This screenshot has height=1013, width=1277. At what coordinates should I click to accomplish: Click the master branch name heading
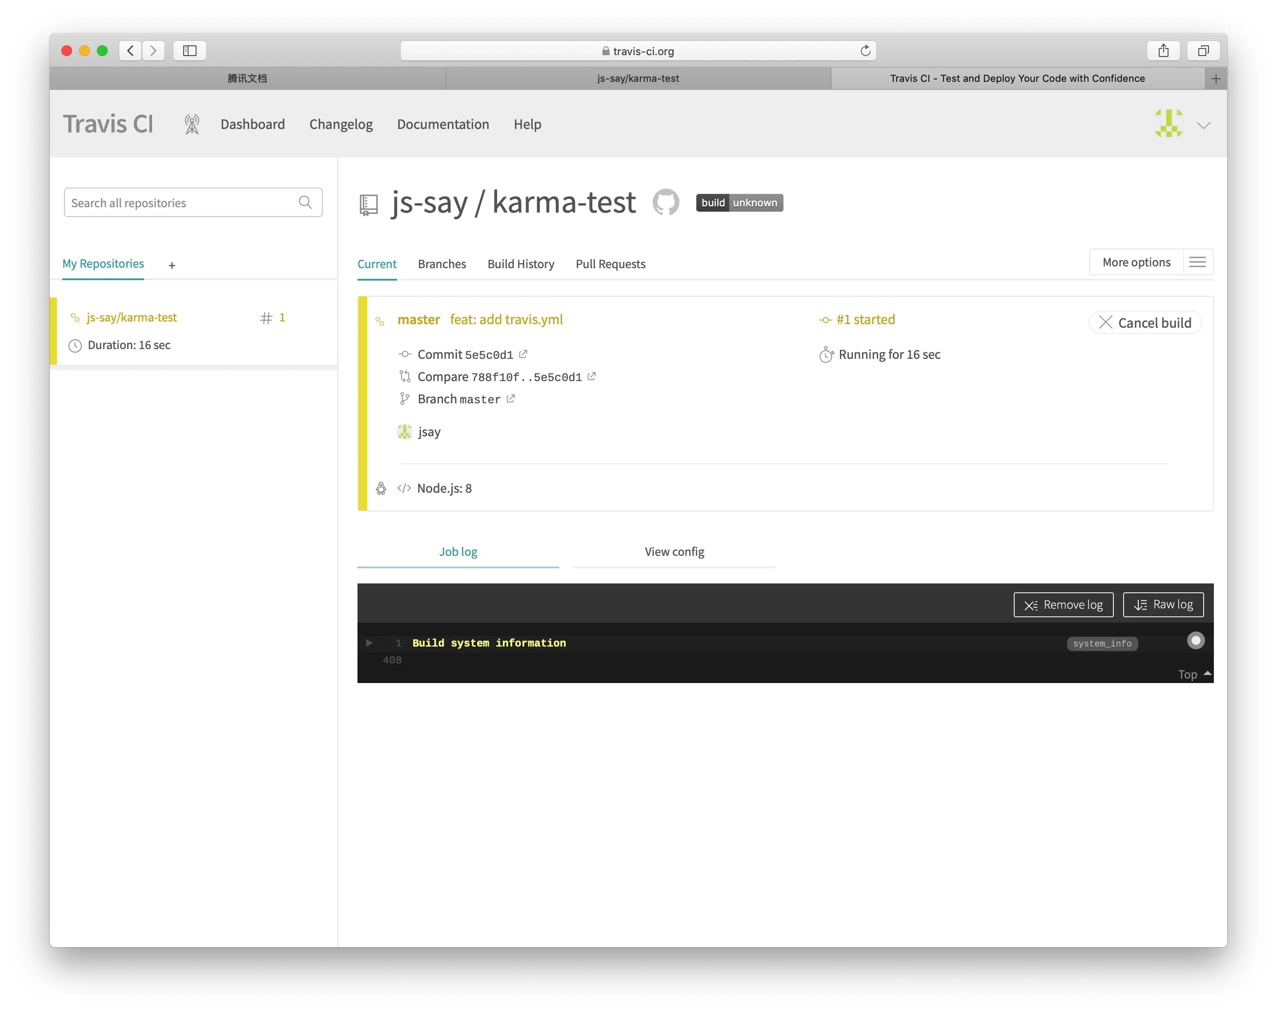418,319
